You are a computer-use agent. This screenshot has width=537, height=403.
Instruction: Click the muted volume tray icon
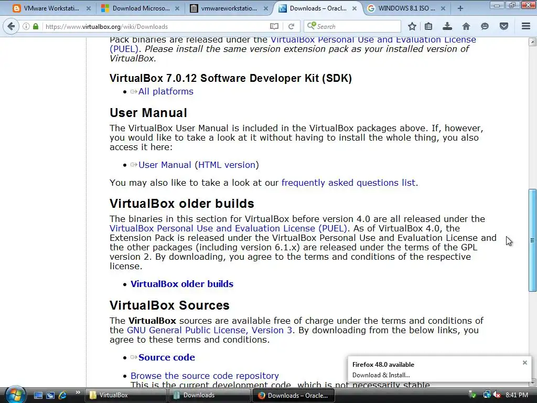[x=497, y=395]
